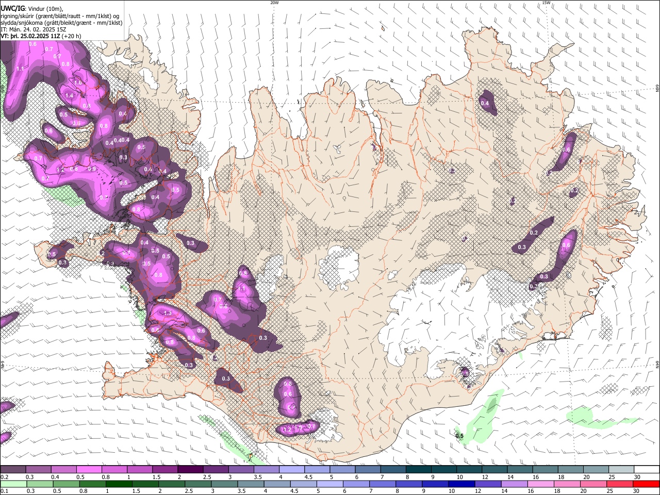
Task: Click the black 0.5 value over green patch
Action: pyautogui.click(x=460, y=436)
